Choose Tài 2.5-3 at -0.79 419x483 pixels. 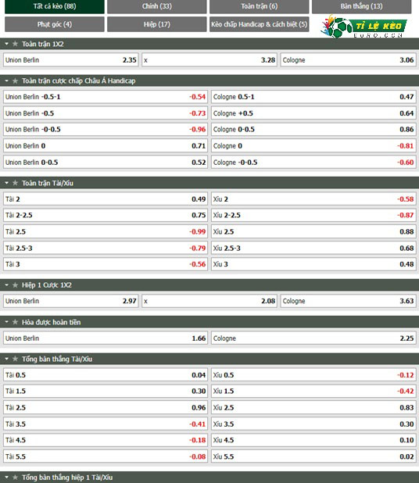point(106,248)
